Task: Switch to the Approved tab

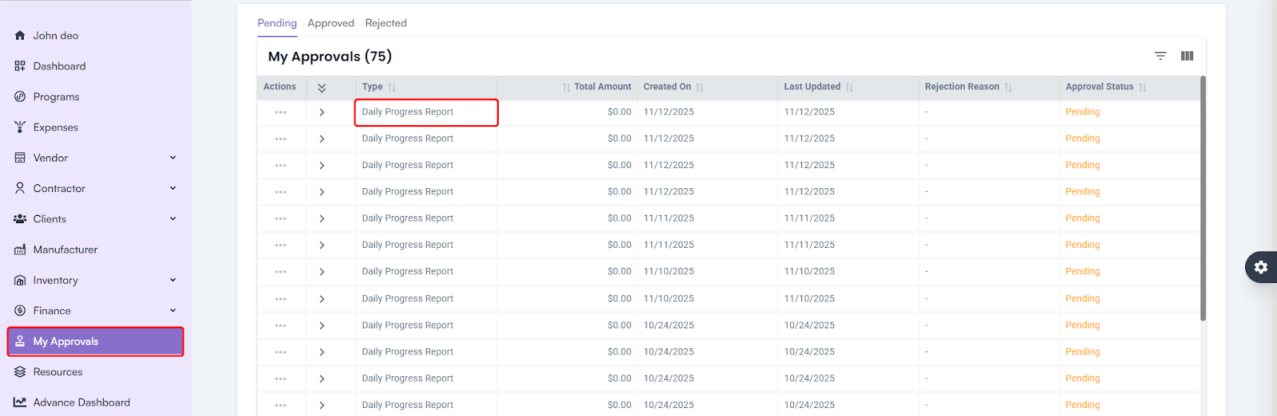Action: point(330,23)
